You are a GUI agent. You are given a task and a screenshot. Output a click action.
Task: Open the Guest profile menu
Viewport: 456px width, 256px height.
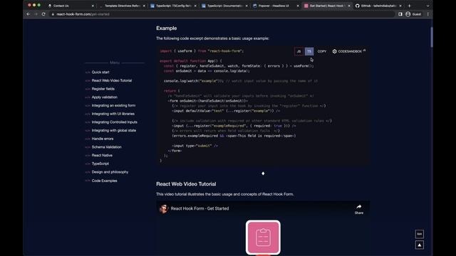[x=413, y=14]
